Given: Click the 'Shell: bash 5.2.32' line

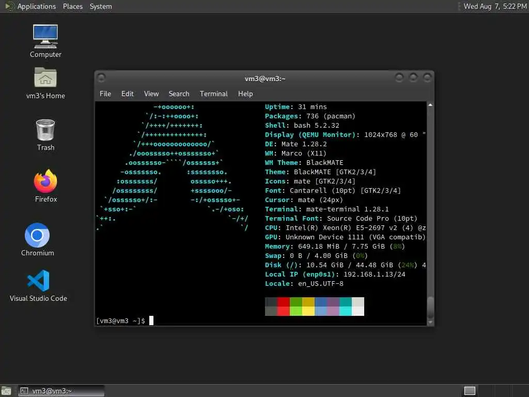Looking at the screenshot, I should [302, 125].
